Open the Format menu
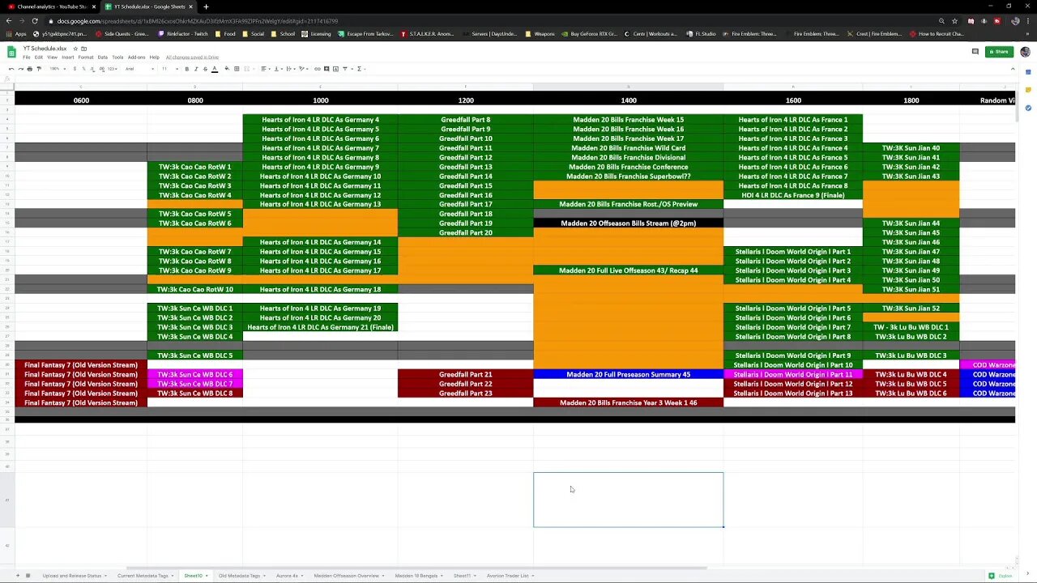 coord(86,57)
